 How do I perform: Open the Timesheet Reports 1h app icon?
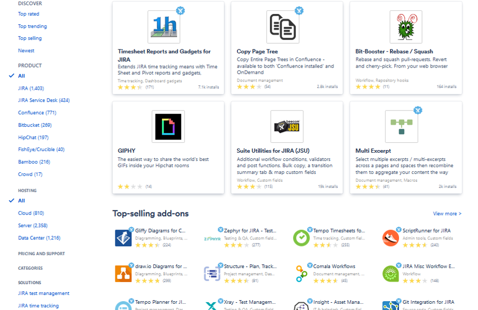[164, 27]
